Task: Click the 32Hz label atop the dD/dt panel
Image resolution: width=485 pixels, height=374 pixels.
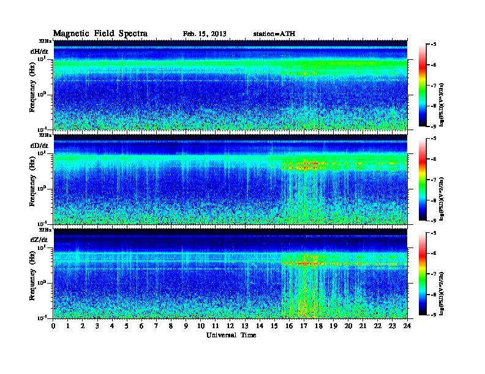Action: 45,135
